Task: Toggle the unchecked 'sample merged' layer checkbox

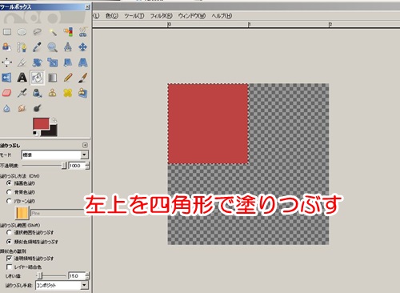Action: [9, 267]
